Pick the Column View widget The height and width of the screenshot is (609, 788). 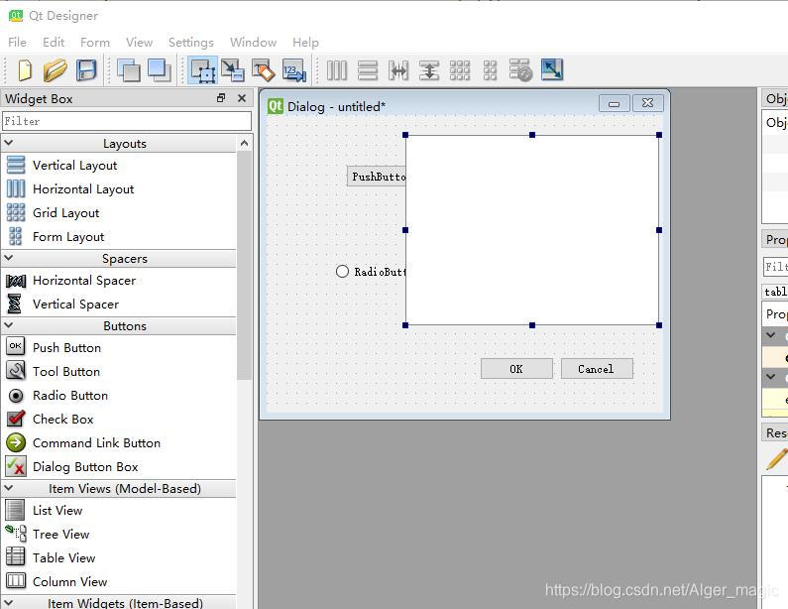(x=69, y=581)
